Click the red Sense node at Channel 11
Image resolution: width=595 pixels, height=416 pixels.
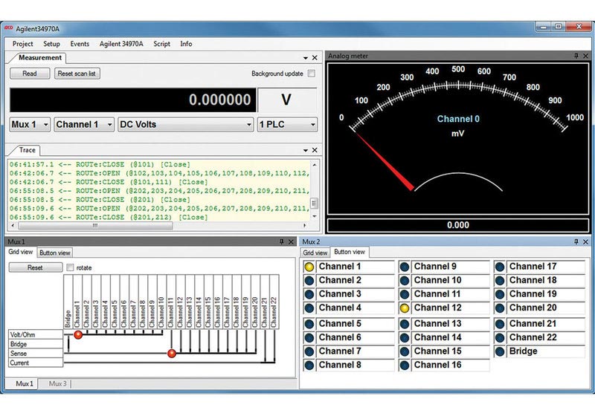tap(172, 354)
